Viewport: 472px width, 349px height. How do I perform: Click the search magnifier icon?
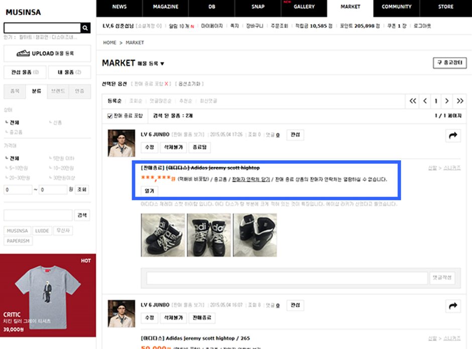coord(86,28)
